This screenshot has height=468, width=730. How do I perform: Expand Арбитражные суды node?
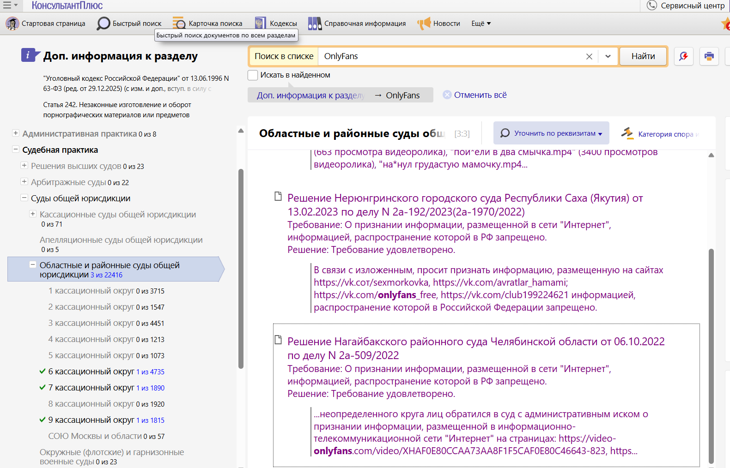click(24, 181)
